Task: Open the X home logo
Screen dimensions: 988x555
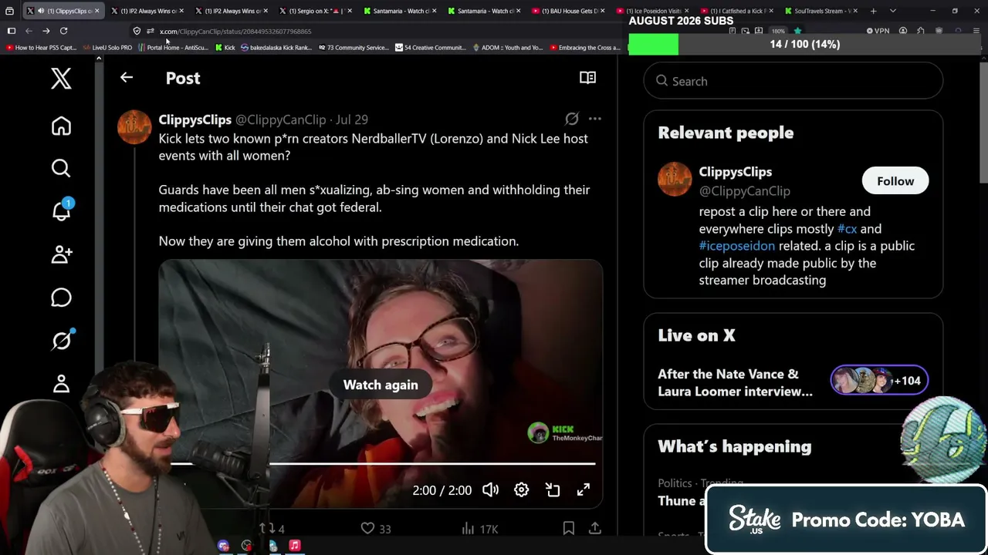Action: pyautogui.click(x=61, y=79)
